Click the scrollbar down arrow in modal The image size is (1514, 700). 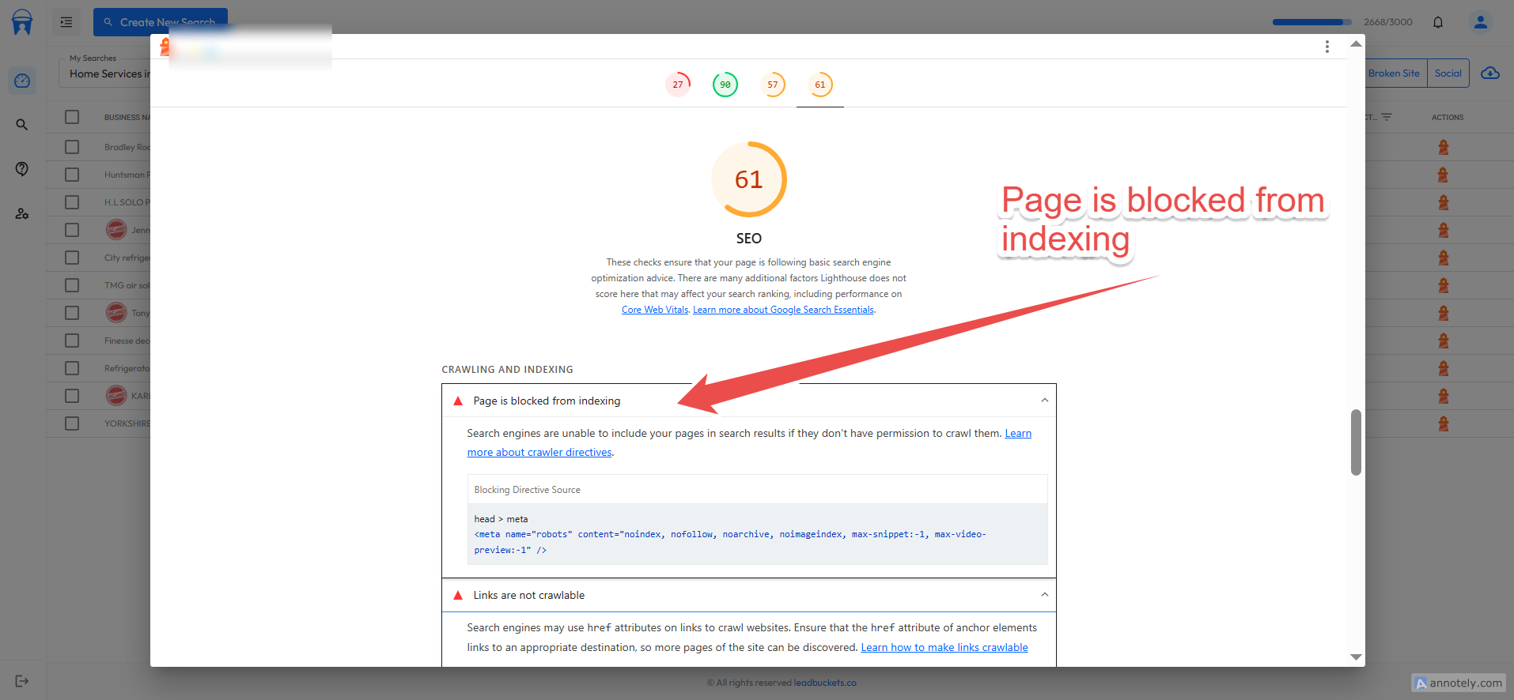(1356, 657)
